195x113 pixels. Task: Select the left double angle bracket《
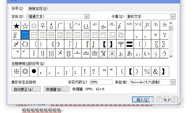[x=51, y=44]
